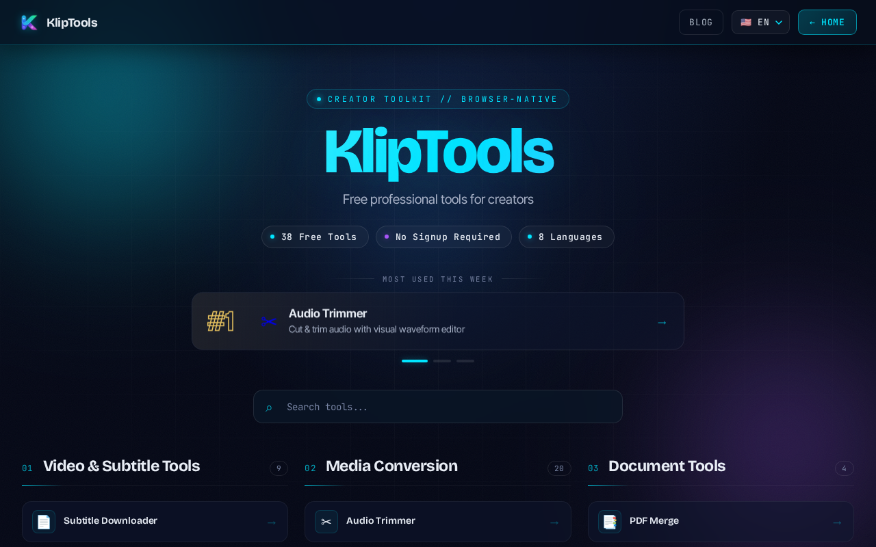
Task: Click the count badge 9 for Video tools
Action: pyautogui.click(x=279, y=468)
